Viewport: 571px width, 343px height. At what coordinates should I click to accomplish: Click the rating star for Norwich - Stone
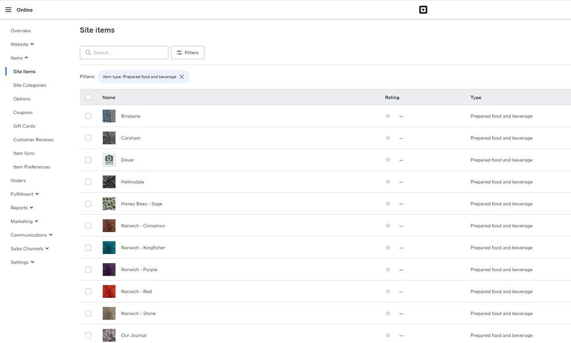388,313
